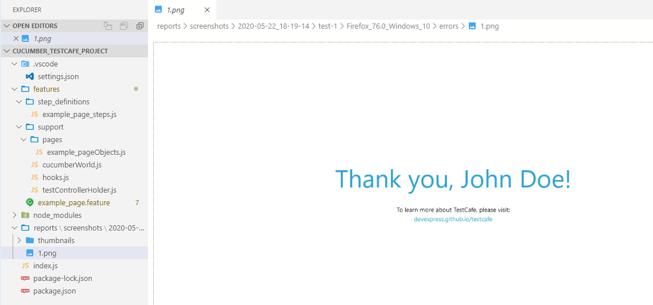This screenshot has height=305, width=653.
Task: Click the 'errors' breadcrumb segment
Action: [449, 26]
